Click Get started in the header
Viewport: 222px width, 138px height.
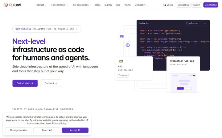coord(211,5)
